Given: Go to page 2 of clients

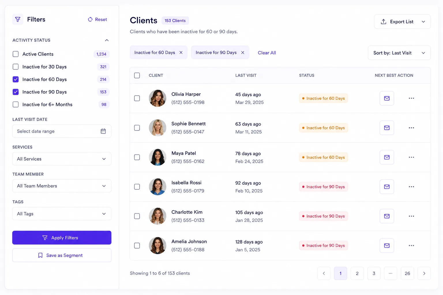Looking at the screenshot, I should [x=357, y=273].
